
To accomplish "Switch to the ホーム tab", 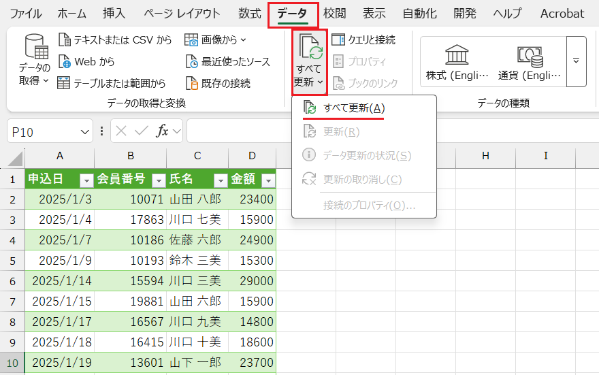I will click(72, 14).
